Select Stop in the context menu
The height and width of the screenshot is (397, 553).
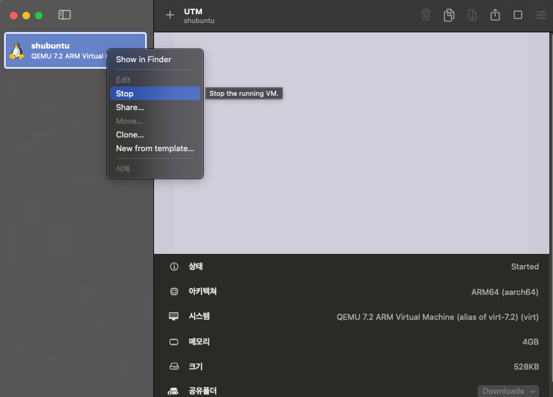coord(155,93)
